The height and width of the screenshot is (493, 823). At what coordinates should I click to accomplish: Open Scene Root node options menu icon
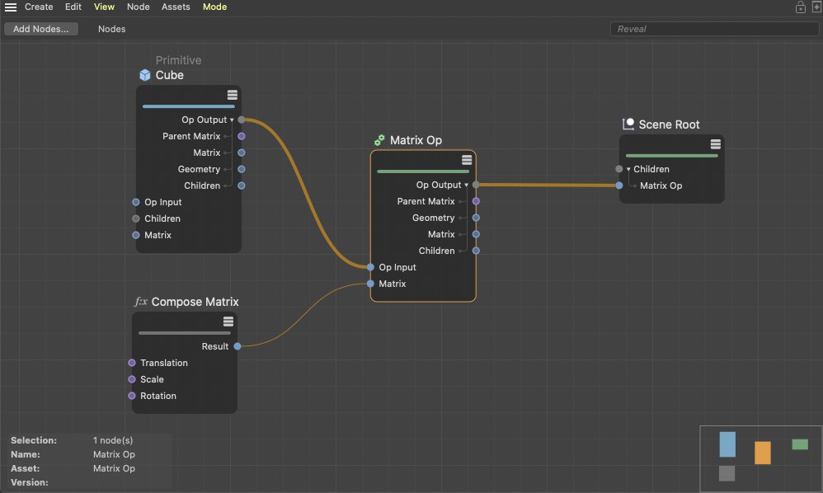[715, 144]
